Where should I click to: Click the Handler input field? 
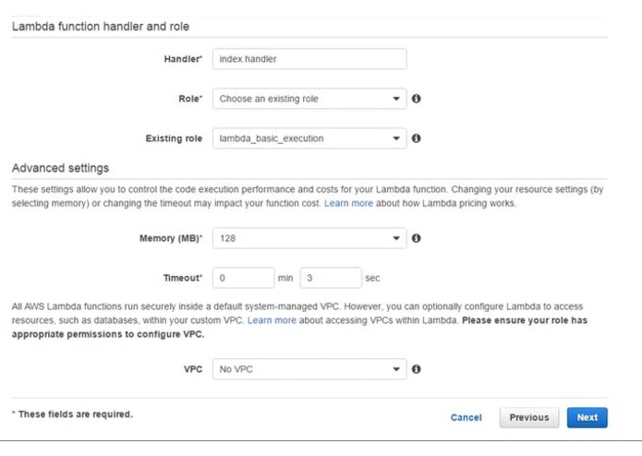pos(309,59)
